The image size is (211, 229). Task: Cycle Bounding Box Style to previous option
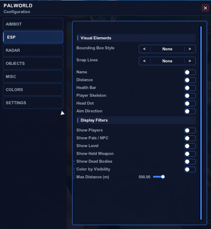[145, 49]
